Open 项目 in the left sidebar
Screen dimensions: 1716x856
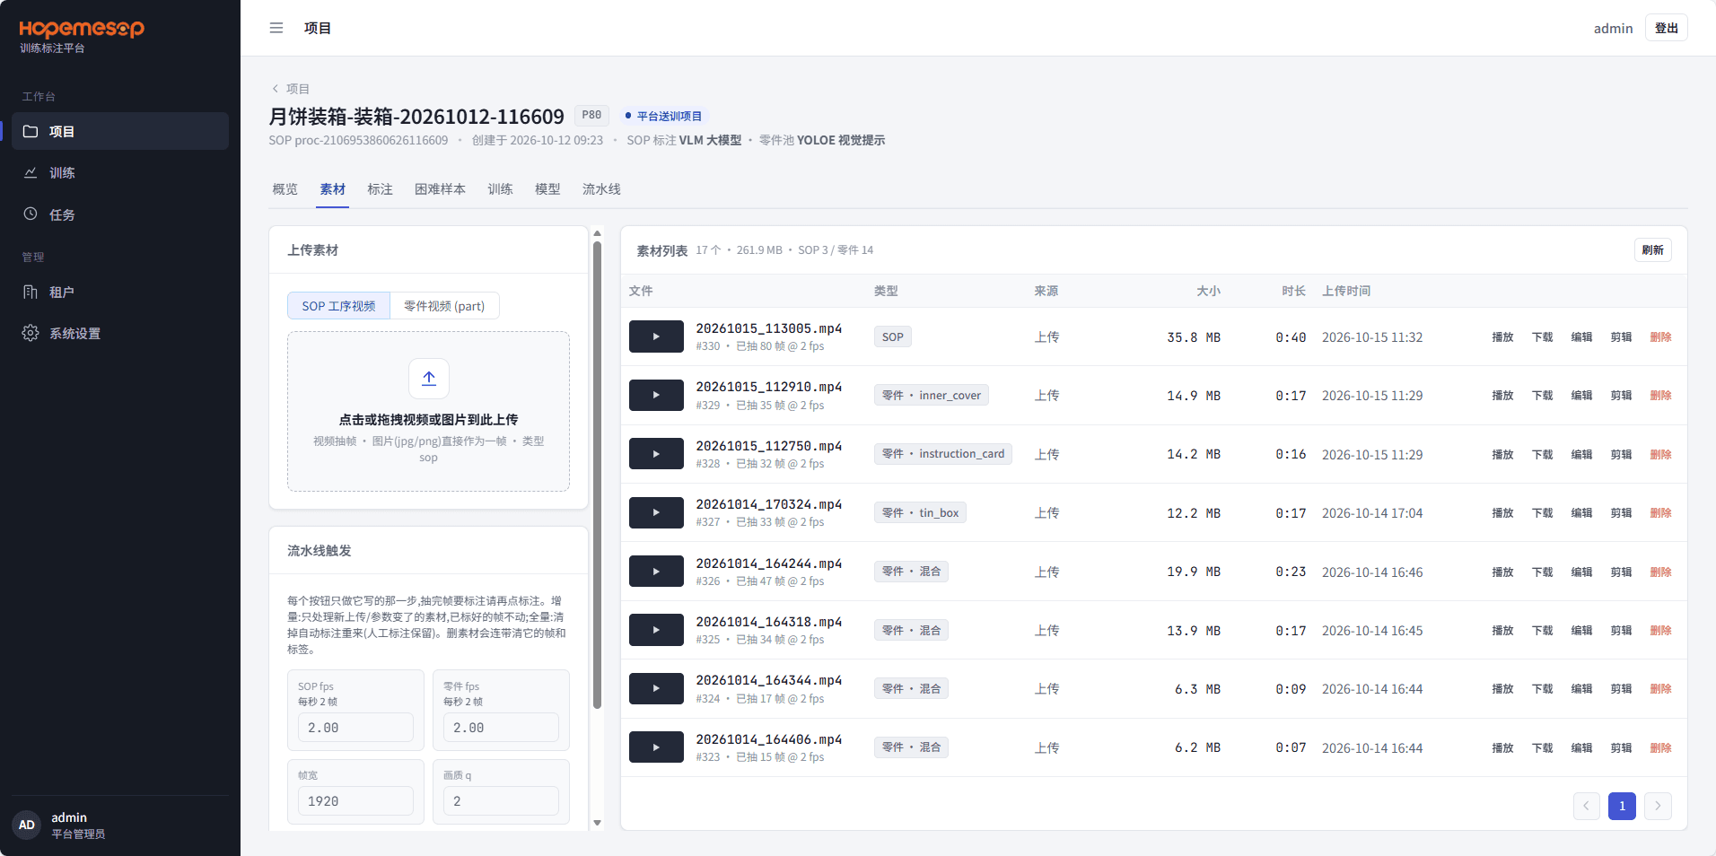[x=120, y=131]
